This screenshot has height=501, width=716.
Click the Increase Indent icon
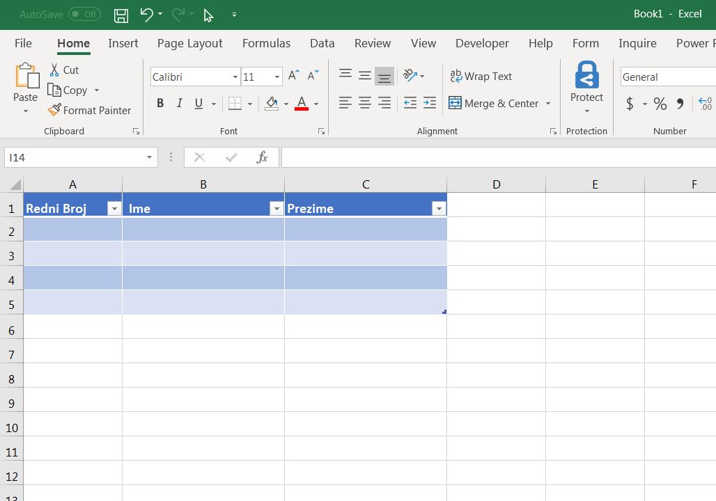430,103
